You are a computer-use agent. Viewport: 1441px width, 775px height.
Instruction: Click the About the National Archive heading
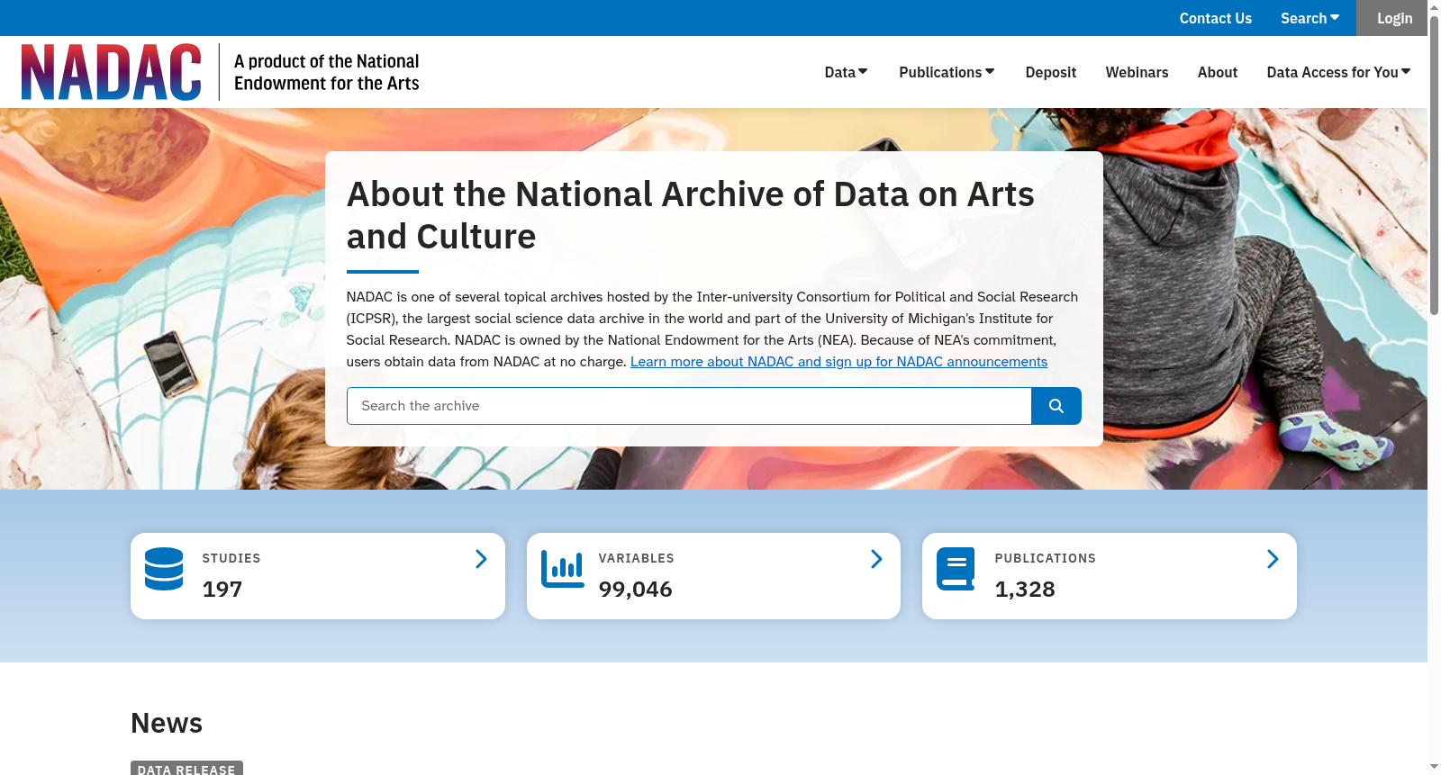point(691,215)
